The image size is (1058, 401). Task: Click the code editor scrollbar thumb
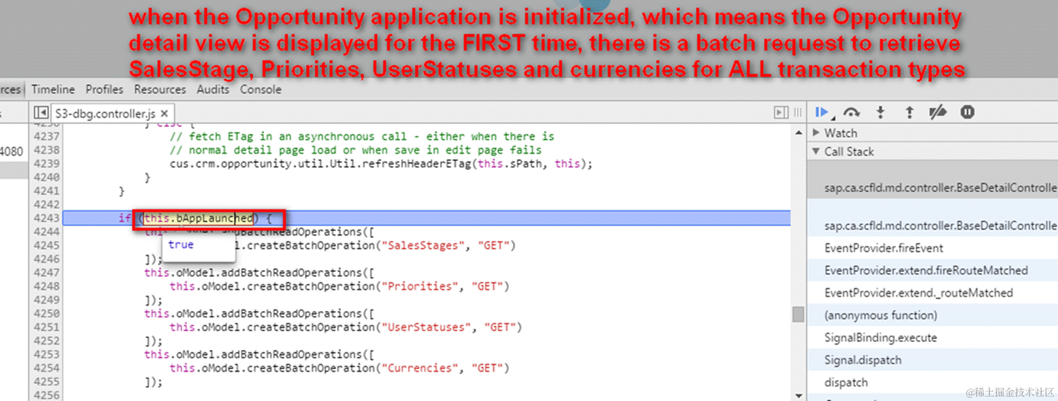(x=798, y=314)
